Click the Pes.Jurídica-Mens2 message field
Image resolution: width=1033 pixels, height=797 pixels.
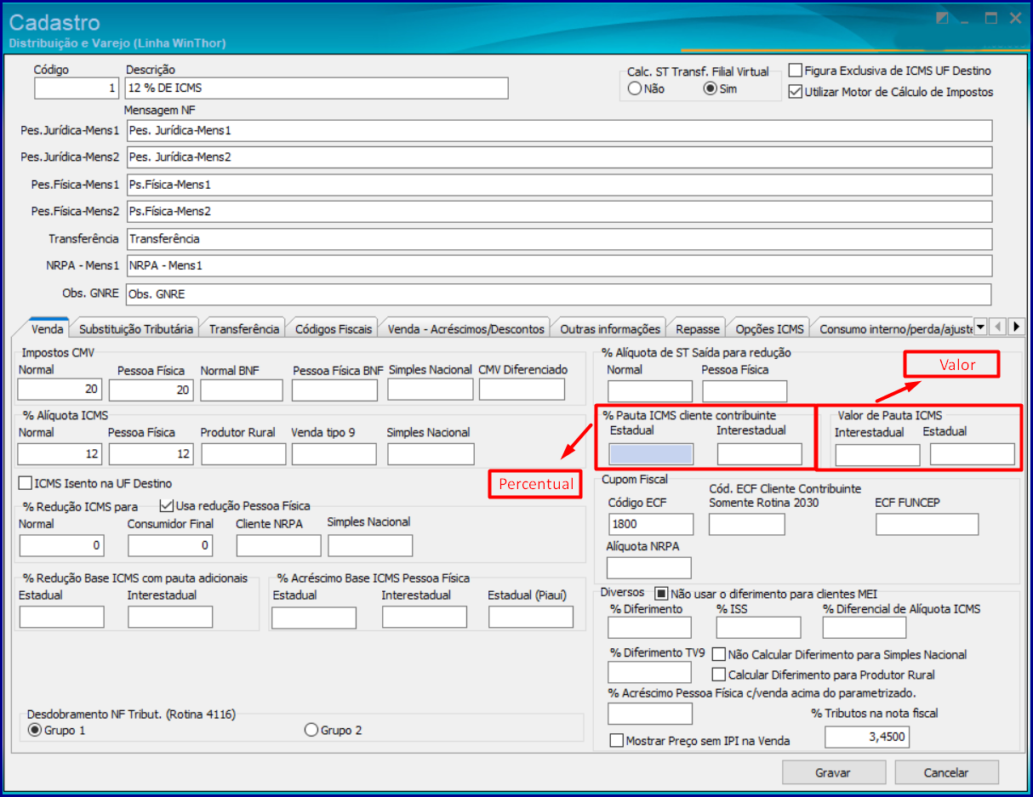point(559,157)
